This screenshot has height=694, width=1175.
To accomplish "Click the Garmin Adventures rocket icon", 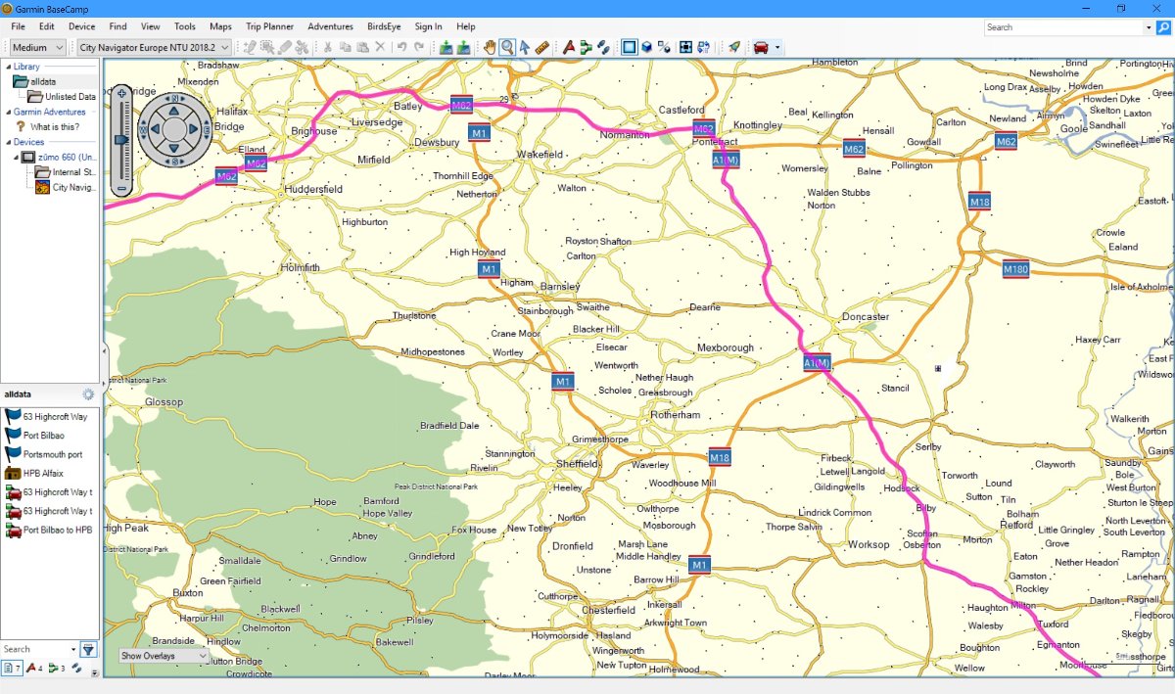I will click(x=733, y=47).
